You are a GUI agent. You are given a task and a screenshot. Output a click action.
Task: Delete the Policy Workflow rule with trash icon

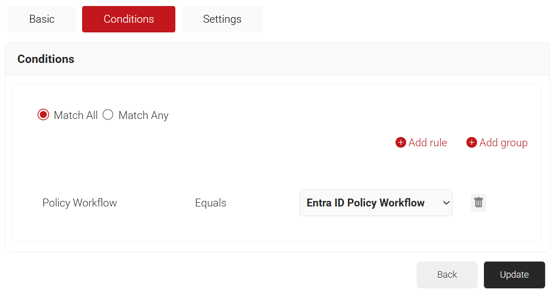(478, 203)
